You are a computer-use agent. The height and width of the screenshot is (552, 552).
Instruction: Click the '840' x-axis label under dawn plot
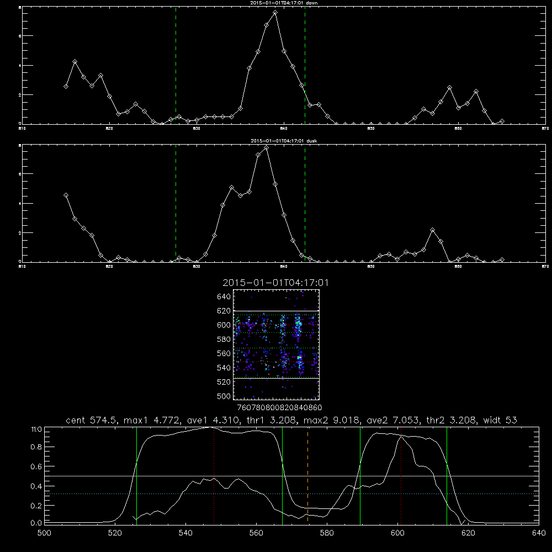pyautogui.click(x=284, y=129)
